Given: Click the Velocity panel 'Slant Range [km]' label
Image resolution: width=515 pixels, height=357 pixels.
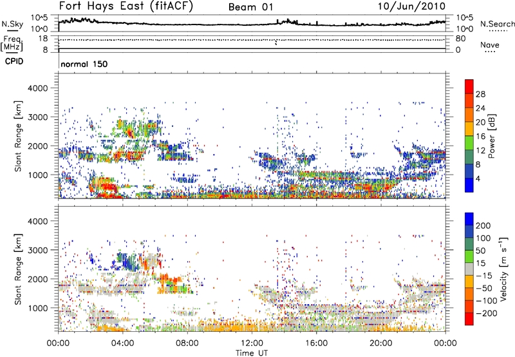Looking at the screenshot, I should click(x=18, y=269).
